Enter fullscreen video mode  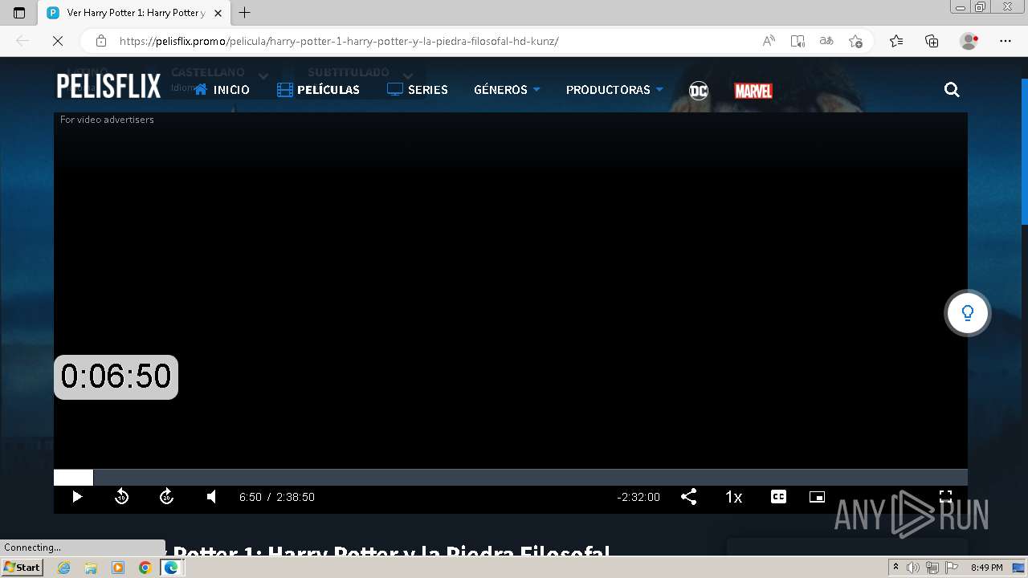point(945,497)
